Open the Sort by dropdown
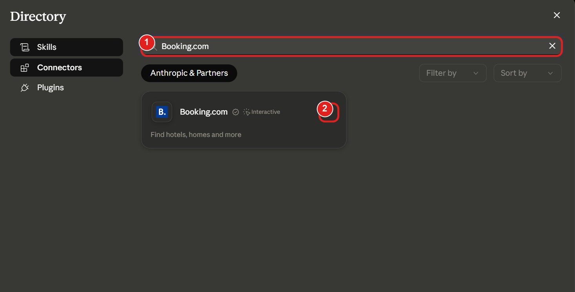Image resolution: width=575 pixels, height=292 pixels. point(528,73)
